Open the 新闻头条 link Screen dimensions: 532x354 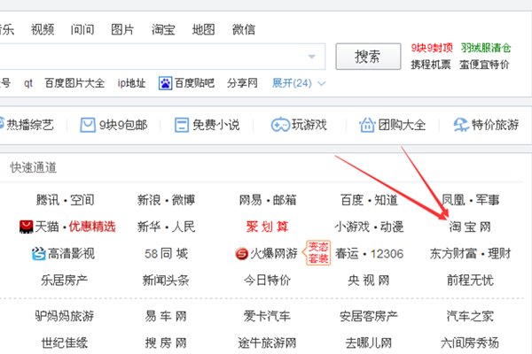pos(166,281)
